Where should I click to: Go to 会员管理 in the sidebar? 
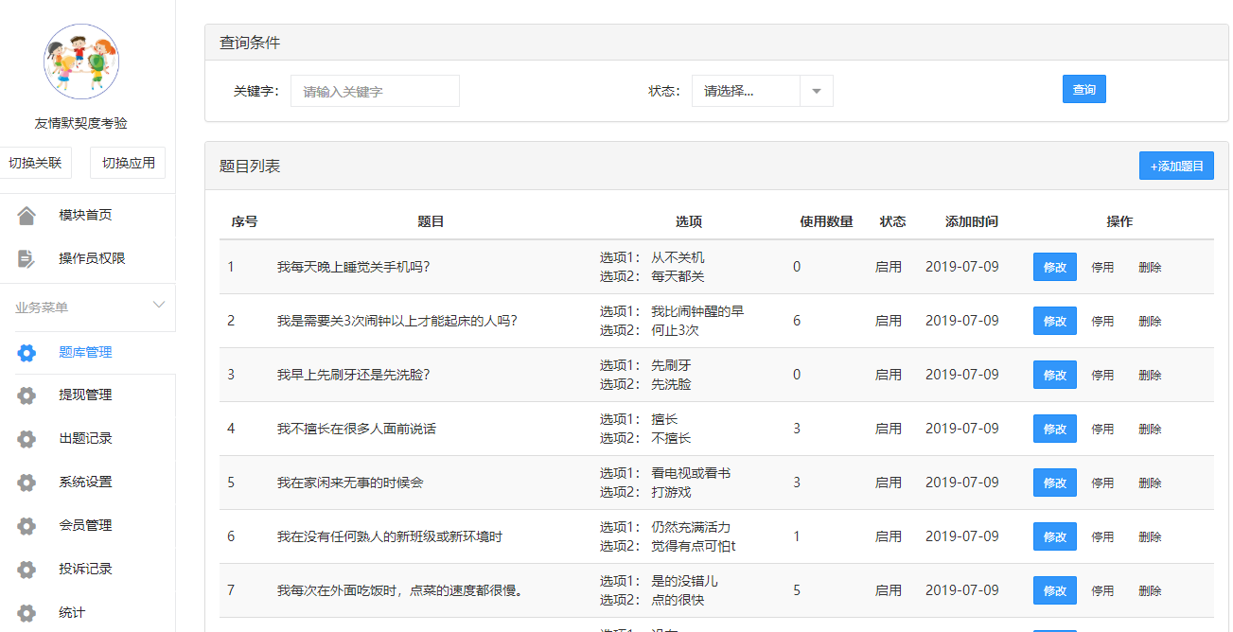coord(85,526)
